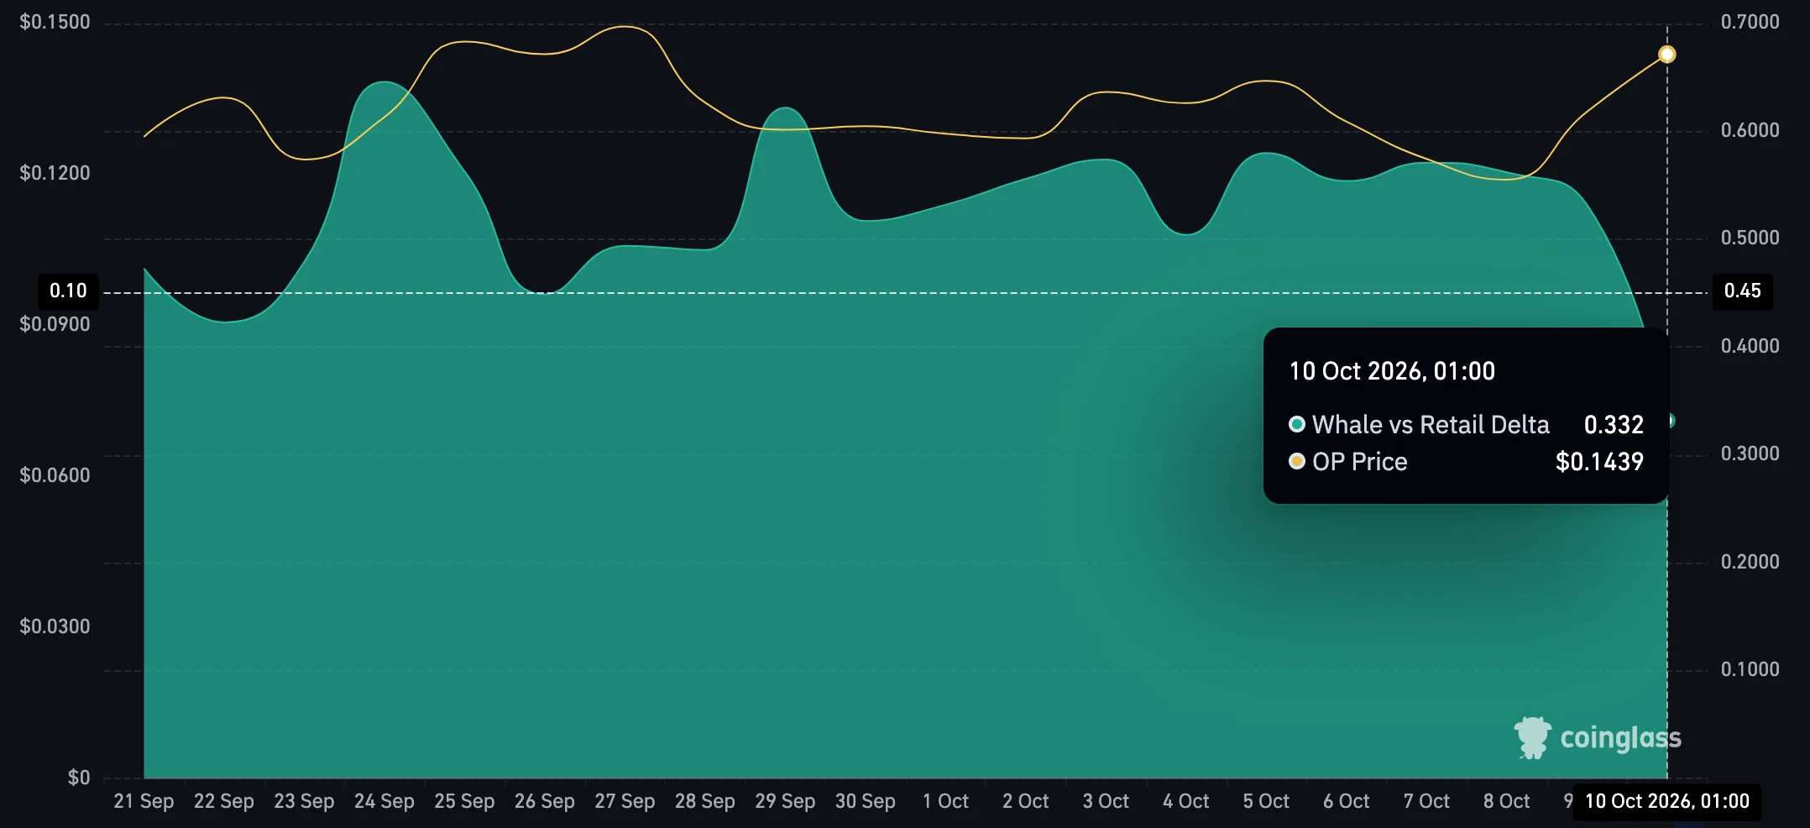Click the tooltip value 0.332
Viewport: 1810px width, 828px height.
[x=1614, y=425]
